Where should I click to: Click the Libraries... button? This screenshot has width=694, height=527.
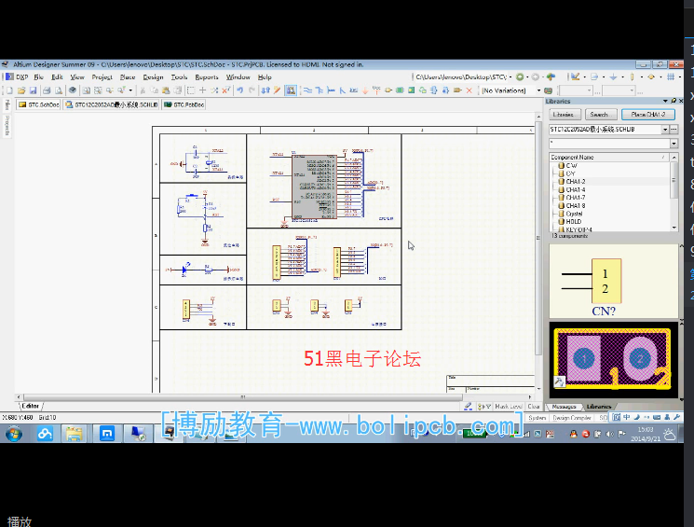564,115
